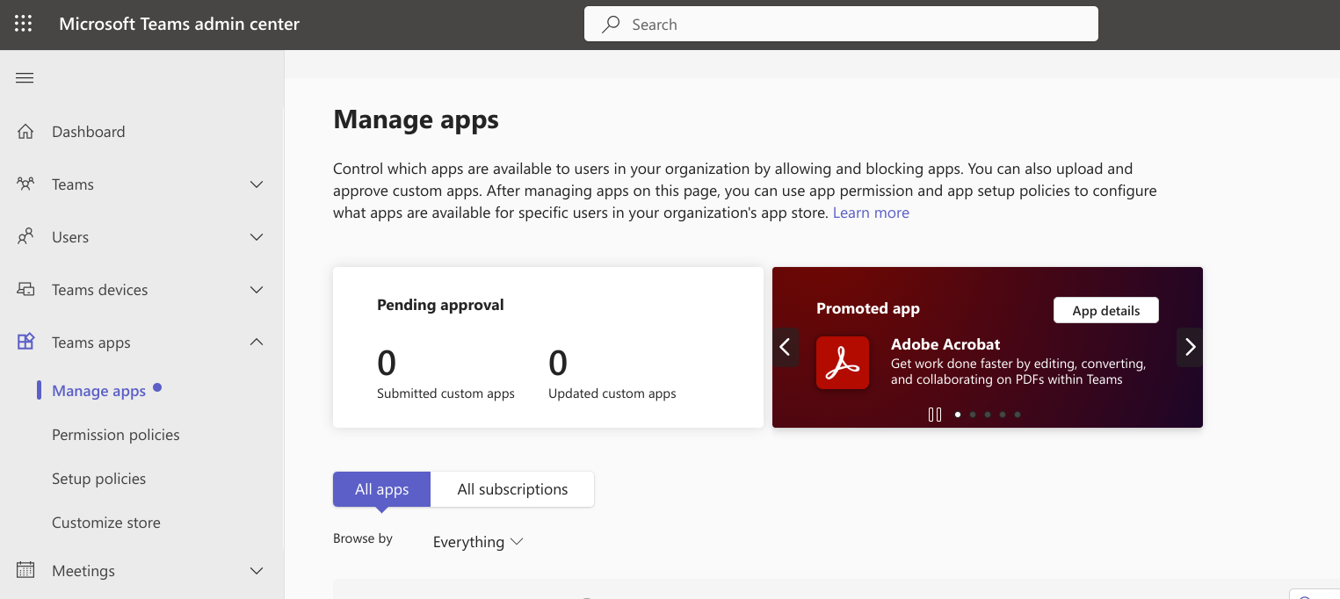This screenshot has width=1340, height=599.
Task: Show previous promoted app
Action: [786, 347]
